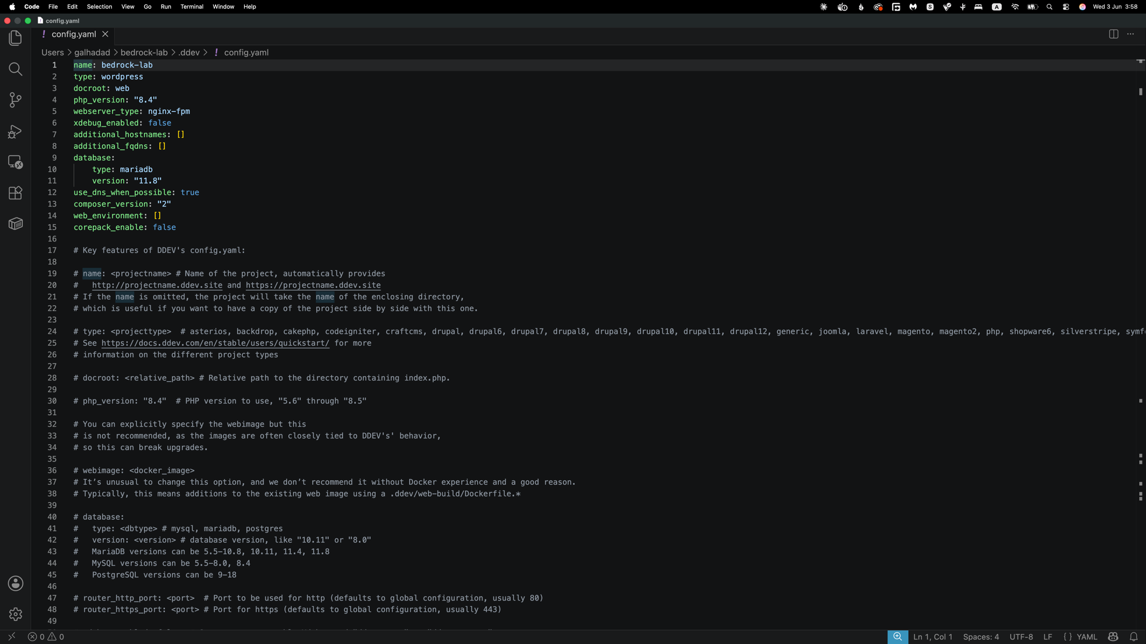Click the remote window indicator in status bar
Screen dimensions: 1146x644
point(11,637)
